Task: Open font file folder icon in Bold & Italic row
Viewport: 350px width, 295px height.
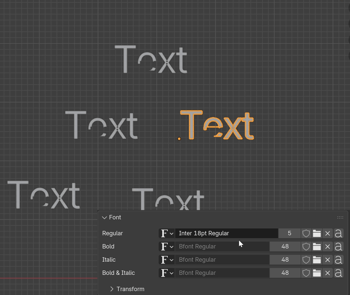Action: pyautogui.click(x=317, y=273)
